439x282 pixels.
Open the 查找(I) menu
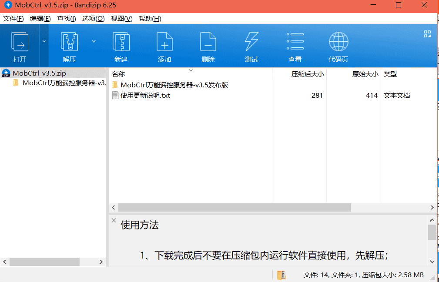pyautogui.click(x=67, y=19)
